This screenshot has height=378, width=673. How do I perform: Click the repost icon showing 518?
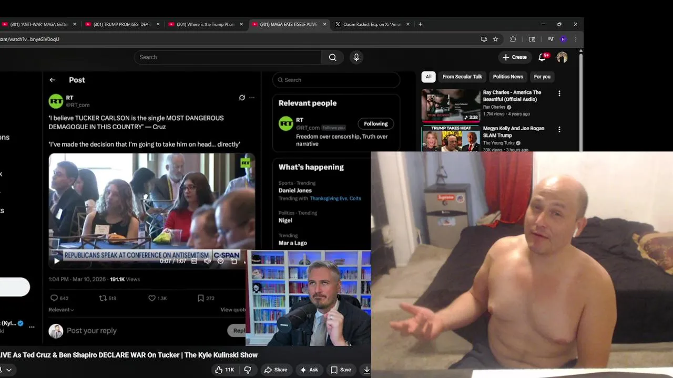point(103,298)
